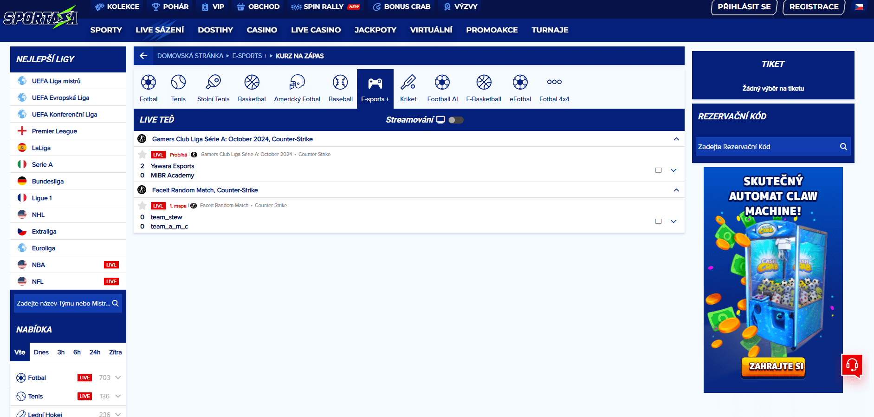Open the SPORTY main menu
Viewport: 874px width, 417px height.
106,30
